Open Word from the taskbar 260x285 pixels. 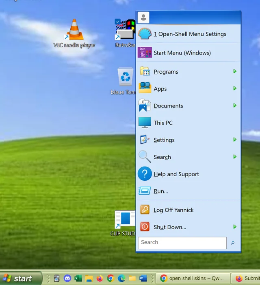click(x=143, y=278)
